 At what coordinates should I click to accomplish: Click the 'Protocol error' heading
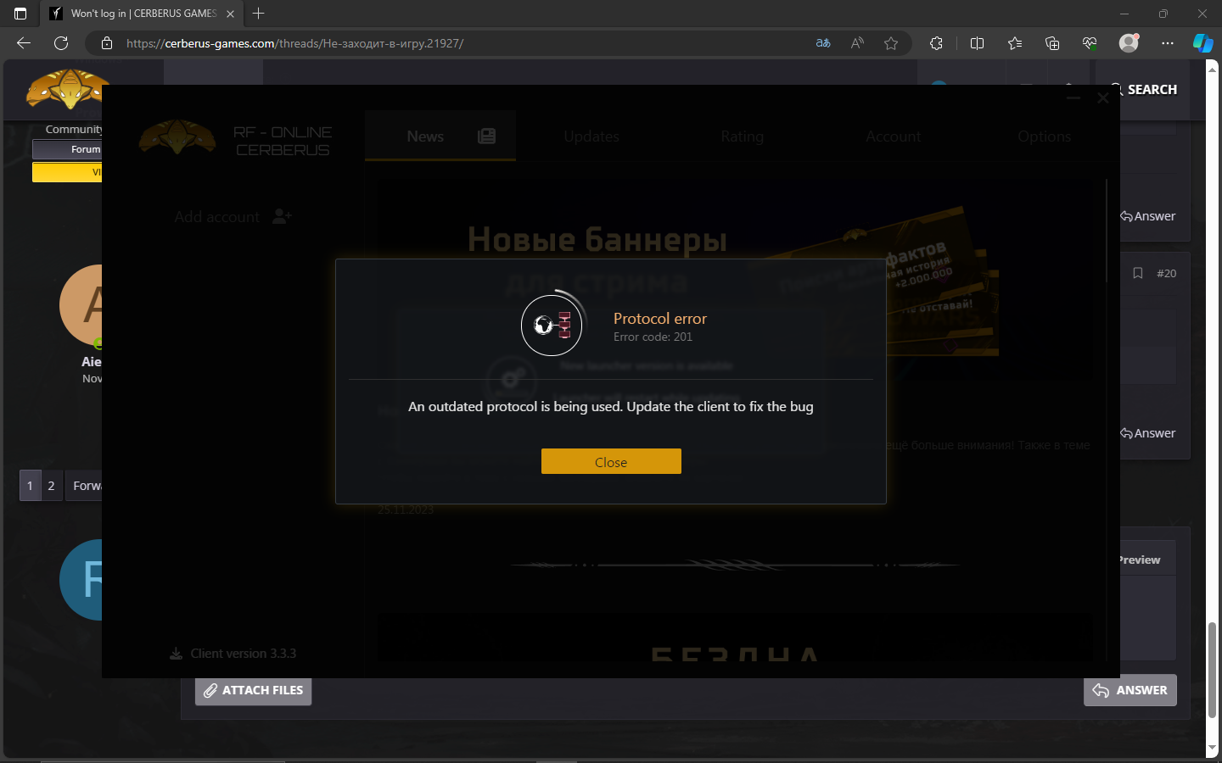pos(660,319)
